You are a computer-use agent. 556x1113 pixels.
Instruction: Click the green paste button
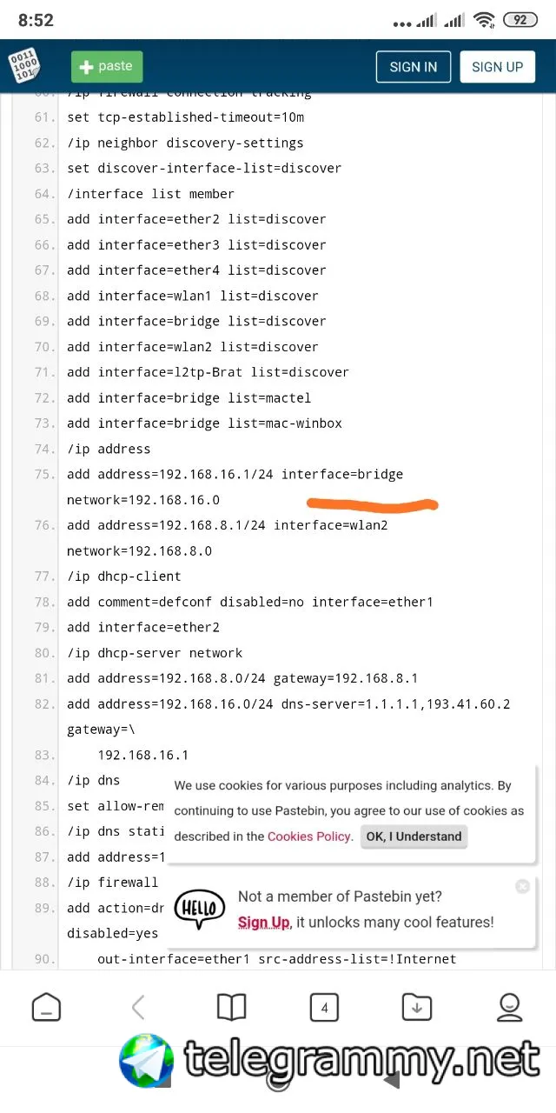tap(107, 67)
